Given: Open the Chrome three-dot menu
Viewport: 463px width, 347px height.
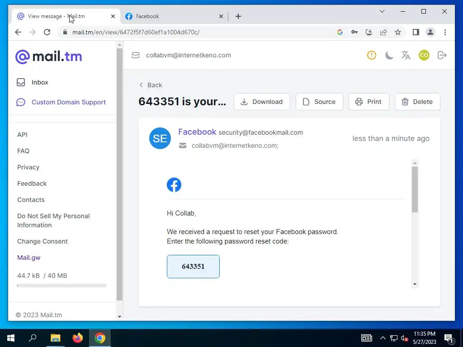Looking at the screenshot, I should [445, 32].
